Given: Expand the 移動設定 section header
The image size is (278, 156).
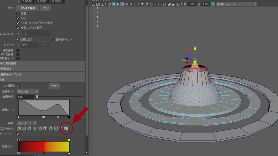Looking at the screenshot, I should (42, 69).
